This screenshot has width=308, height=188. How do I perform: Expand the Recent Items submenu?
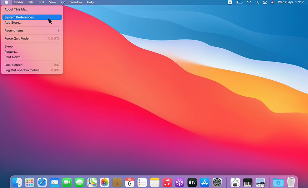[32, 31]
